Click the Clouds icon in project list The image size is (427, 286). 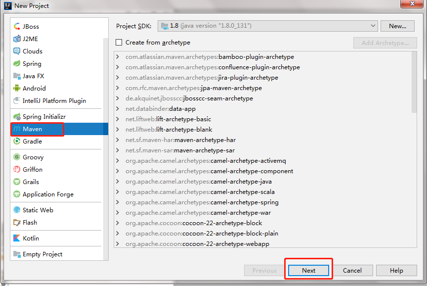coord(17,51)
